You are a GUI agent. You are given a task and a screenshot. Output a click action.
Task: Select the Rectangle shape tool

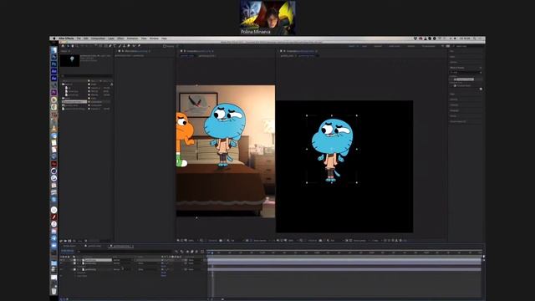coord(105,46)
